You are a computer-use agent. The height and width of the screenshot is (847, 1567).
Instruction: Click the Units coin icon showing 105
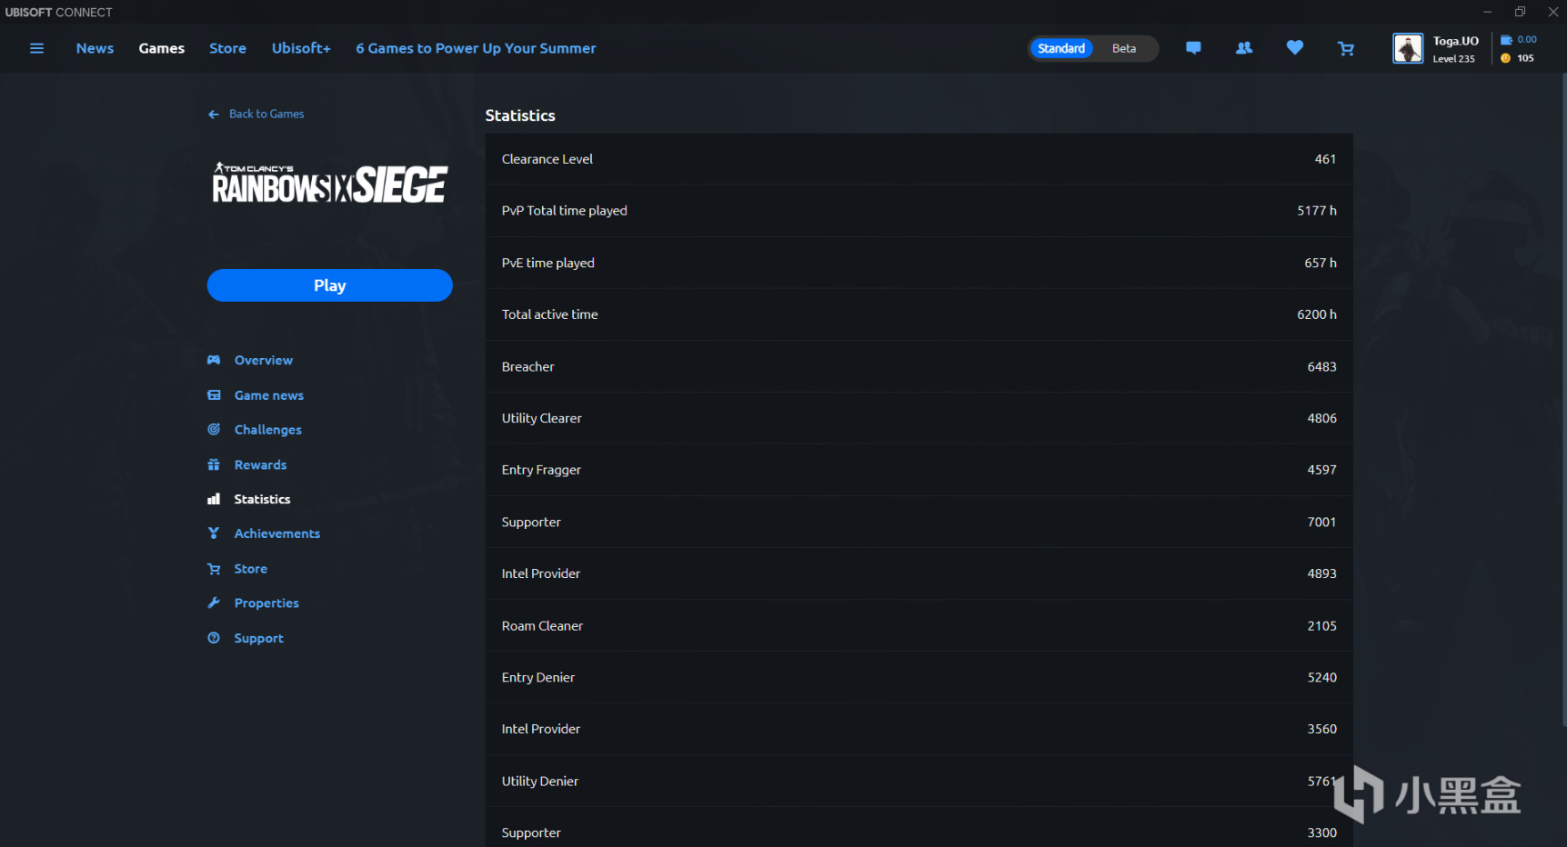tap(1506, 58)
